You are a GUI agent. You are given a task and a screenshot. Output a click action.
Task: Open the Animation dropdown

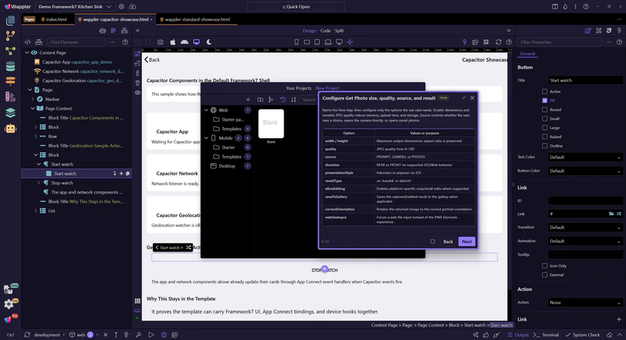point(585,241)
